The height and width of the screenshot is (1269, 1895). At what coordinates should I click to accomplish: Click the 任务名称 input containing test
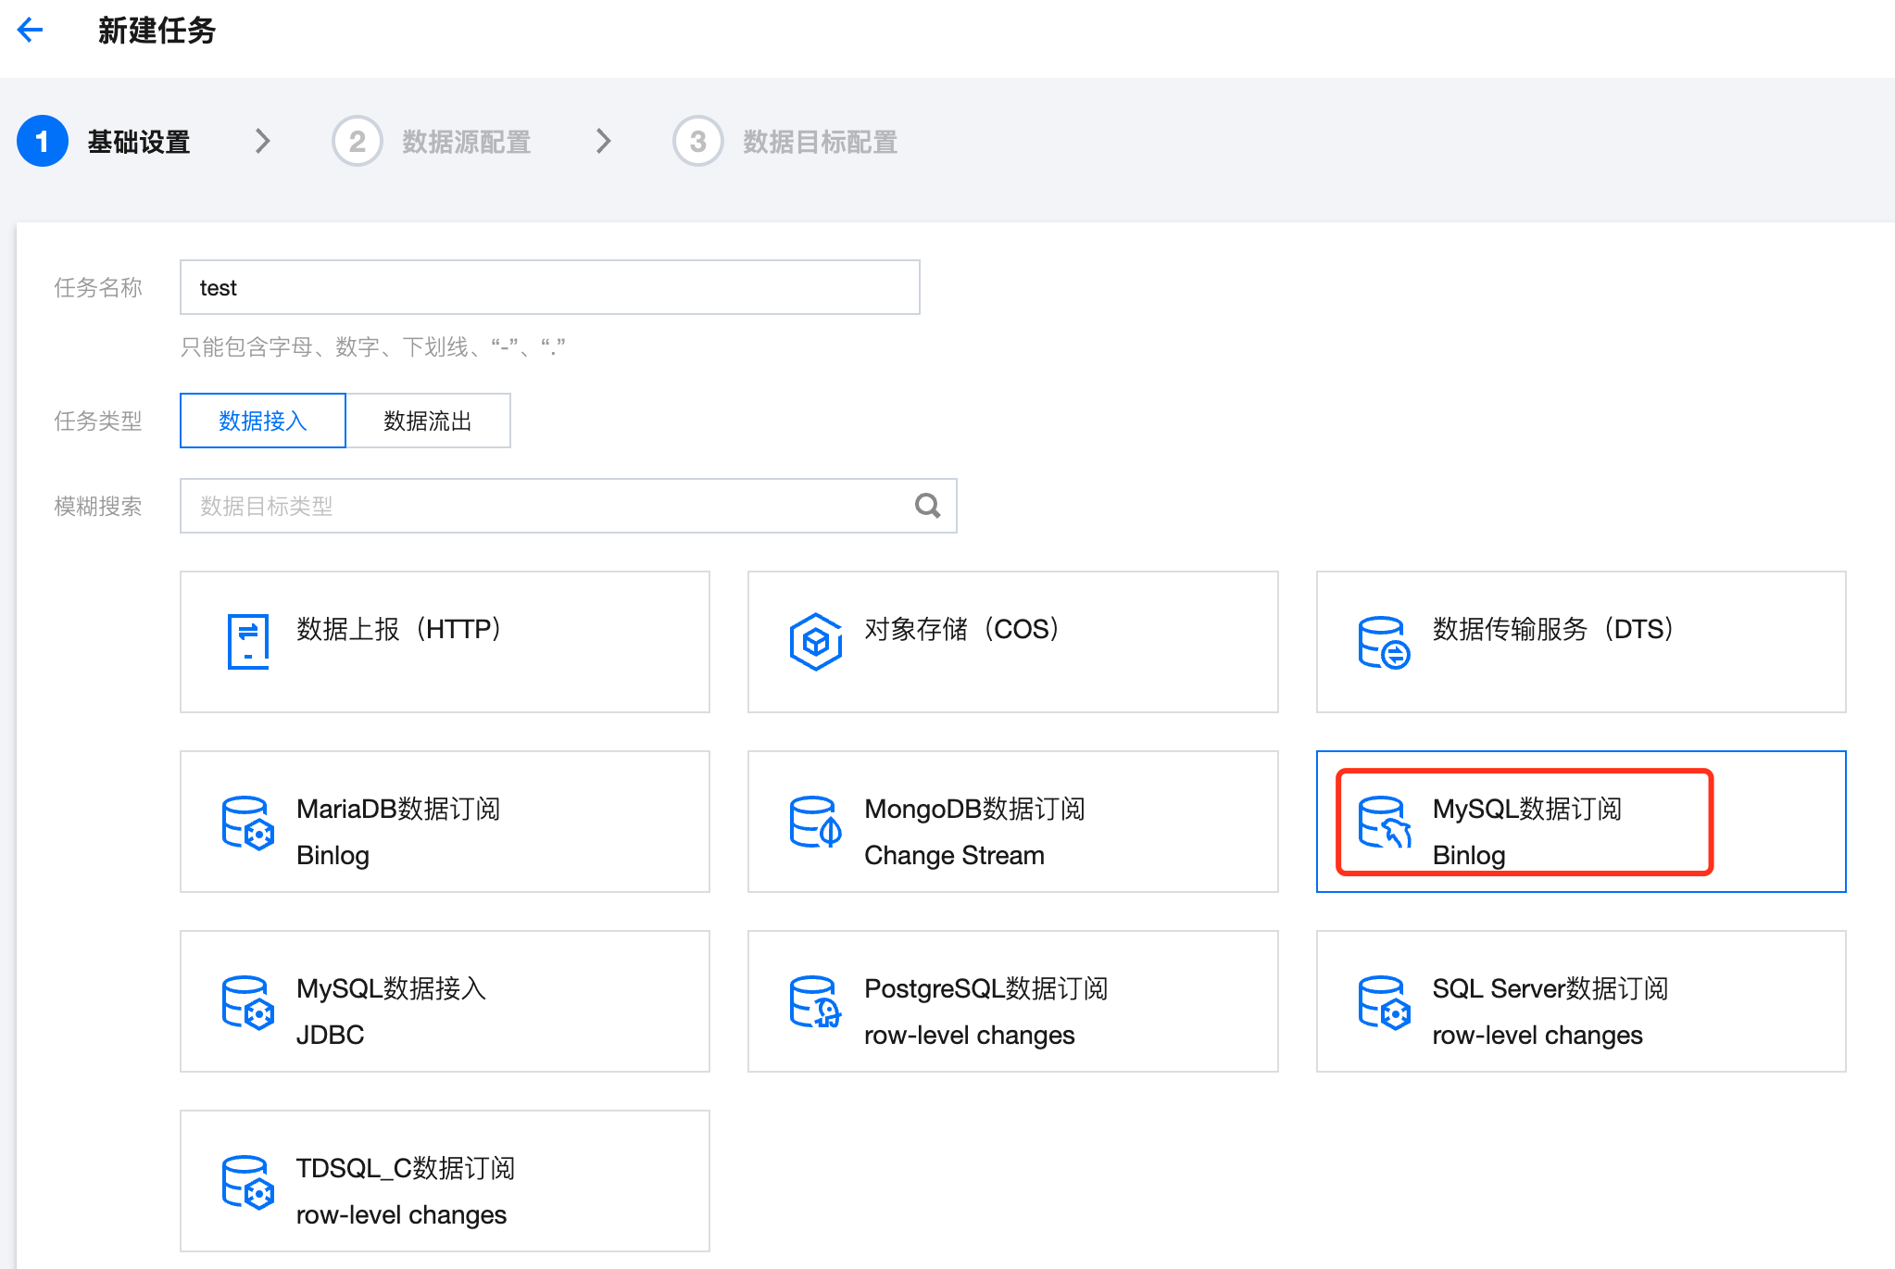550,287
